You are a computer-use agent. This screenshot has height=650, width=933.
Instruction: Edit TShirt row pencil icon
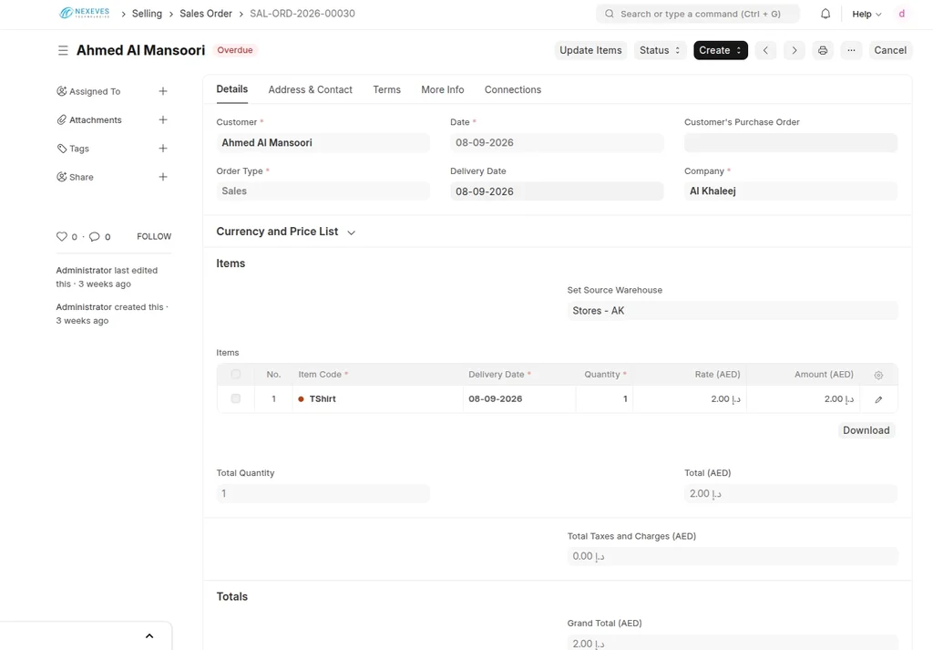(x=878, y=399)
